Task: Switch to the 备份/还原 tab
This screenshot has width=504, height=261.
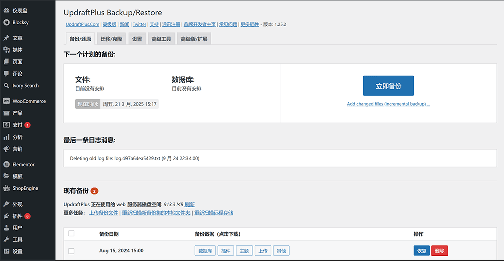Action: pyautogui.click(x=80, y=39)
